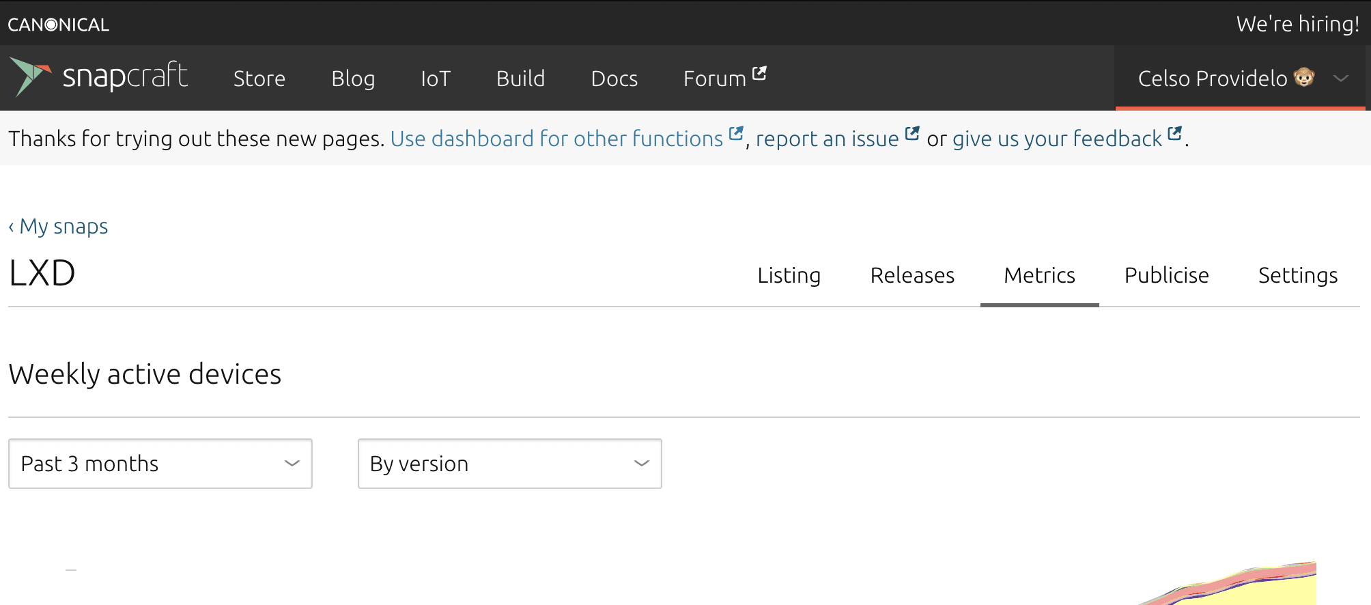Click the yellow area of the chart
Screen dimensions: 1371x605
(x=1284, y=593)
